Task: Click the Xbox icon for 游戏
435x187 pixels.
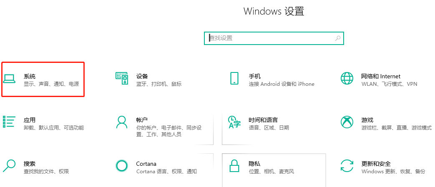Action: coord(347,122)
